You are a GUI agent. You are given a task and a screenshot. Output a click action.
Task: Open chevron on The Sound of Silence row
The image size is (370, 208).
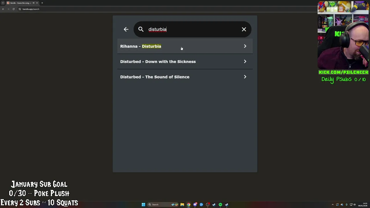245,77
